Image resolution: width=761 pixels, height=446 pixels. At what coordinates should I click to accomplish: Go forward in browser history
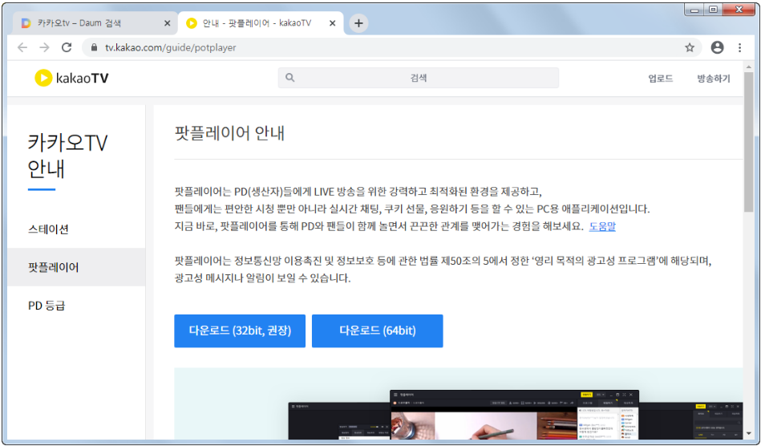click(44, 47)
